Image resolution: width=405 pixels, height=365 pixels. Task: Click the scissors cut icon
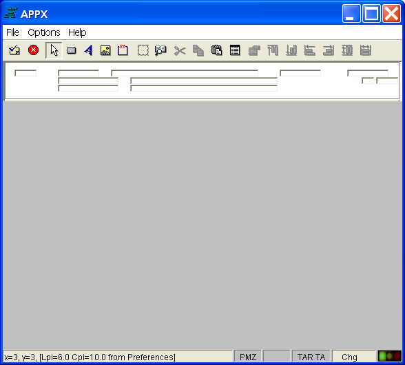click(x=180, y=51)
